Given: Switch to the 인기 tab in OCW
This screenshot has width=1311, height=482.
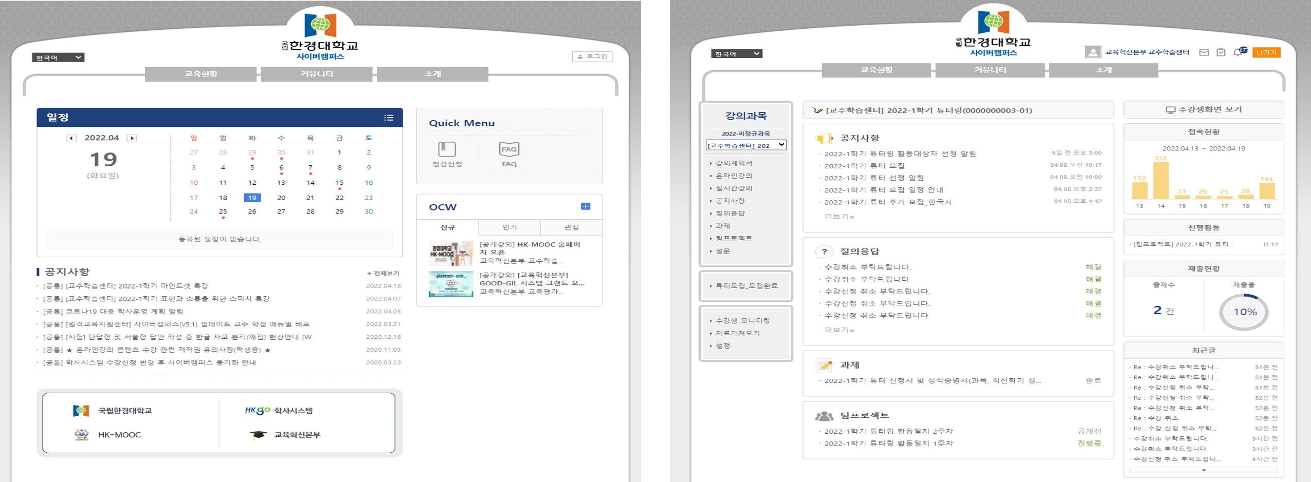Looking at the screenshot, I should (509, 227).
